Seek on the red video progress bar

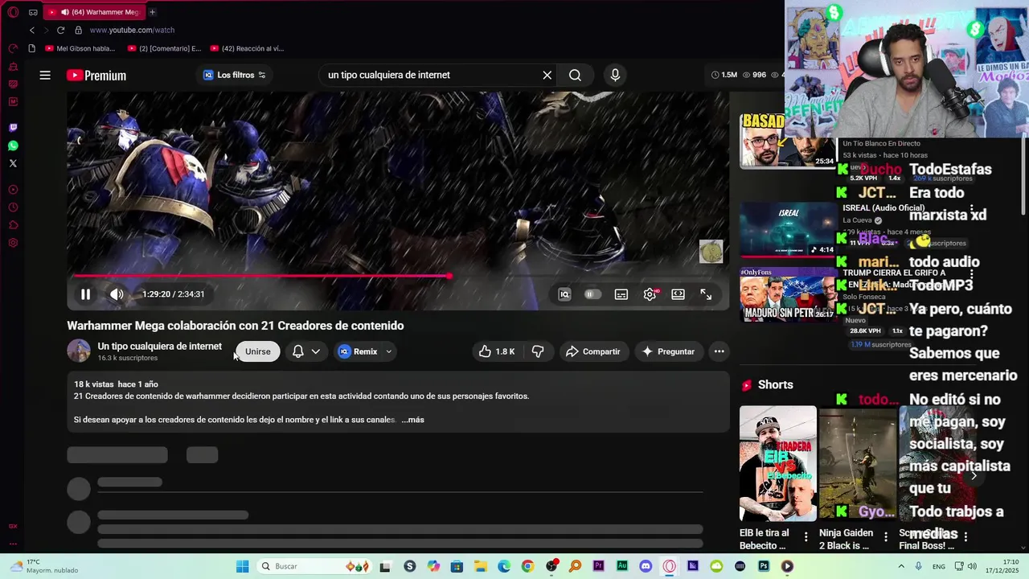click(x=398, y=276)
